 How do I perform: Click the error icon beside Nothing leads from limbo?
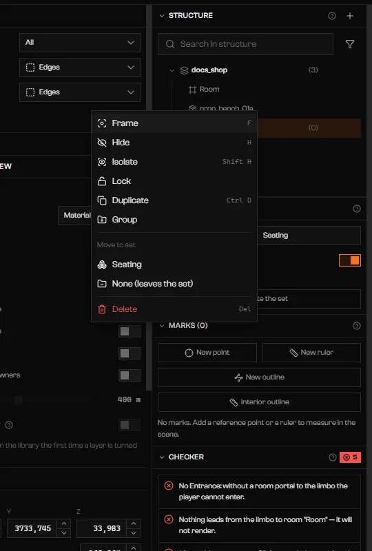click(x=169, y=519)
